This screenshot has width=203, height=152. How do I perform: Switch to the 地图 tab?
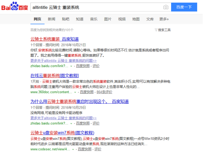[x=136, y=19]
